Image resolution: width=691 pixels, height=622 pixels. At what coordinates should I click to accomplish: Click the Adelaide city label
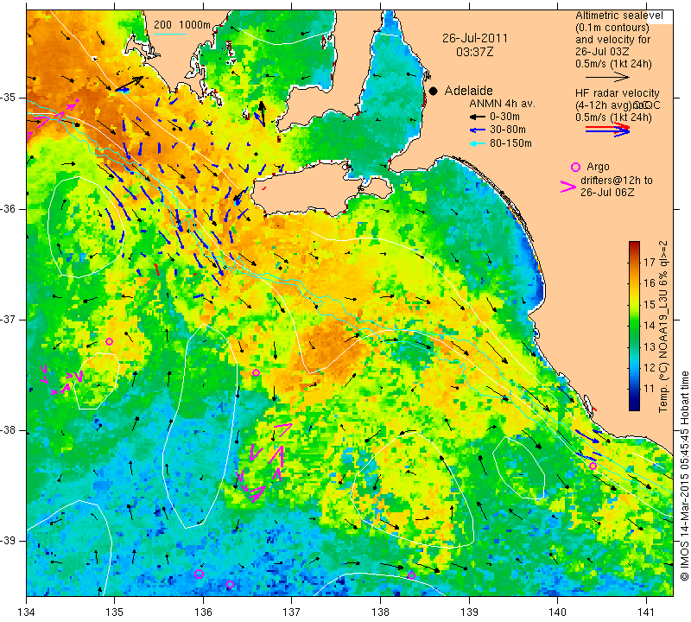[x=468, y=91]
